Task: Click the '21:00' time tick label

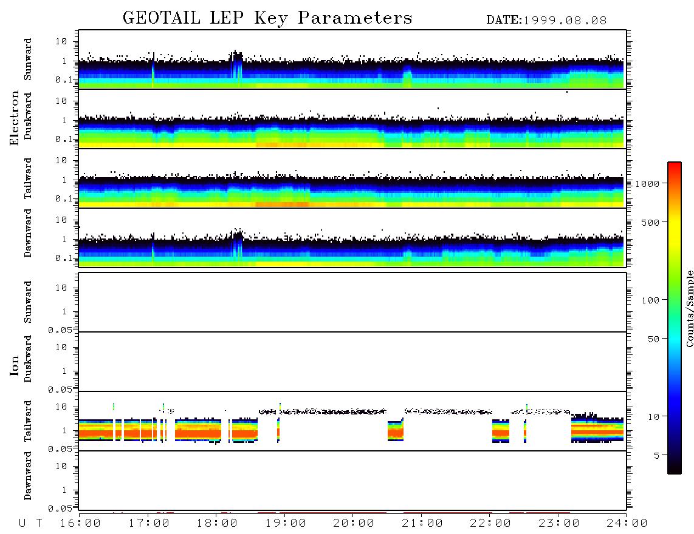Action: pyautogui.click(x=423, y=524)
